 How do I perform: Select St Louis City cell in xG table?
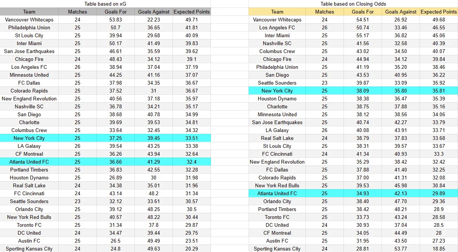(x=29, y=35)
